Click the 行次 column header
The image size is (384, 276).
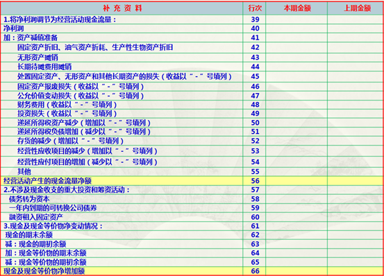pos(255,8)
